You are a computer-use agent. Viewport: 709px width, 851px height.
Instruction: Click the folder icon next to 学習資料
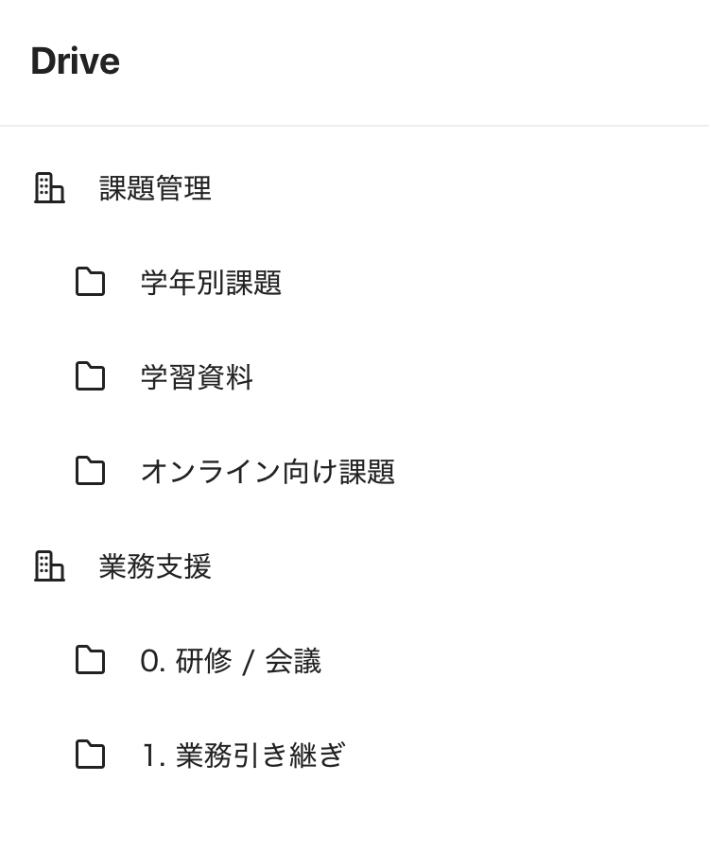[x=90, y=376]
